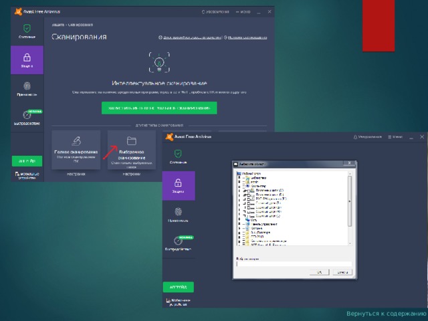Open Состояние shield in front Avast window
This screenshot has width=428, height=321.
click(x=178, y=156)
